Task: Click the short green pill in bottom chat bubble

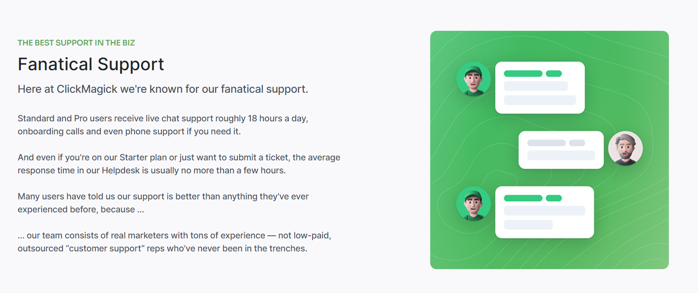Action: [x=554, y=198]
